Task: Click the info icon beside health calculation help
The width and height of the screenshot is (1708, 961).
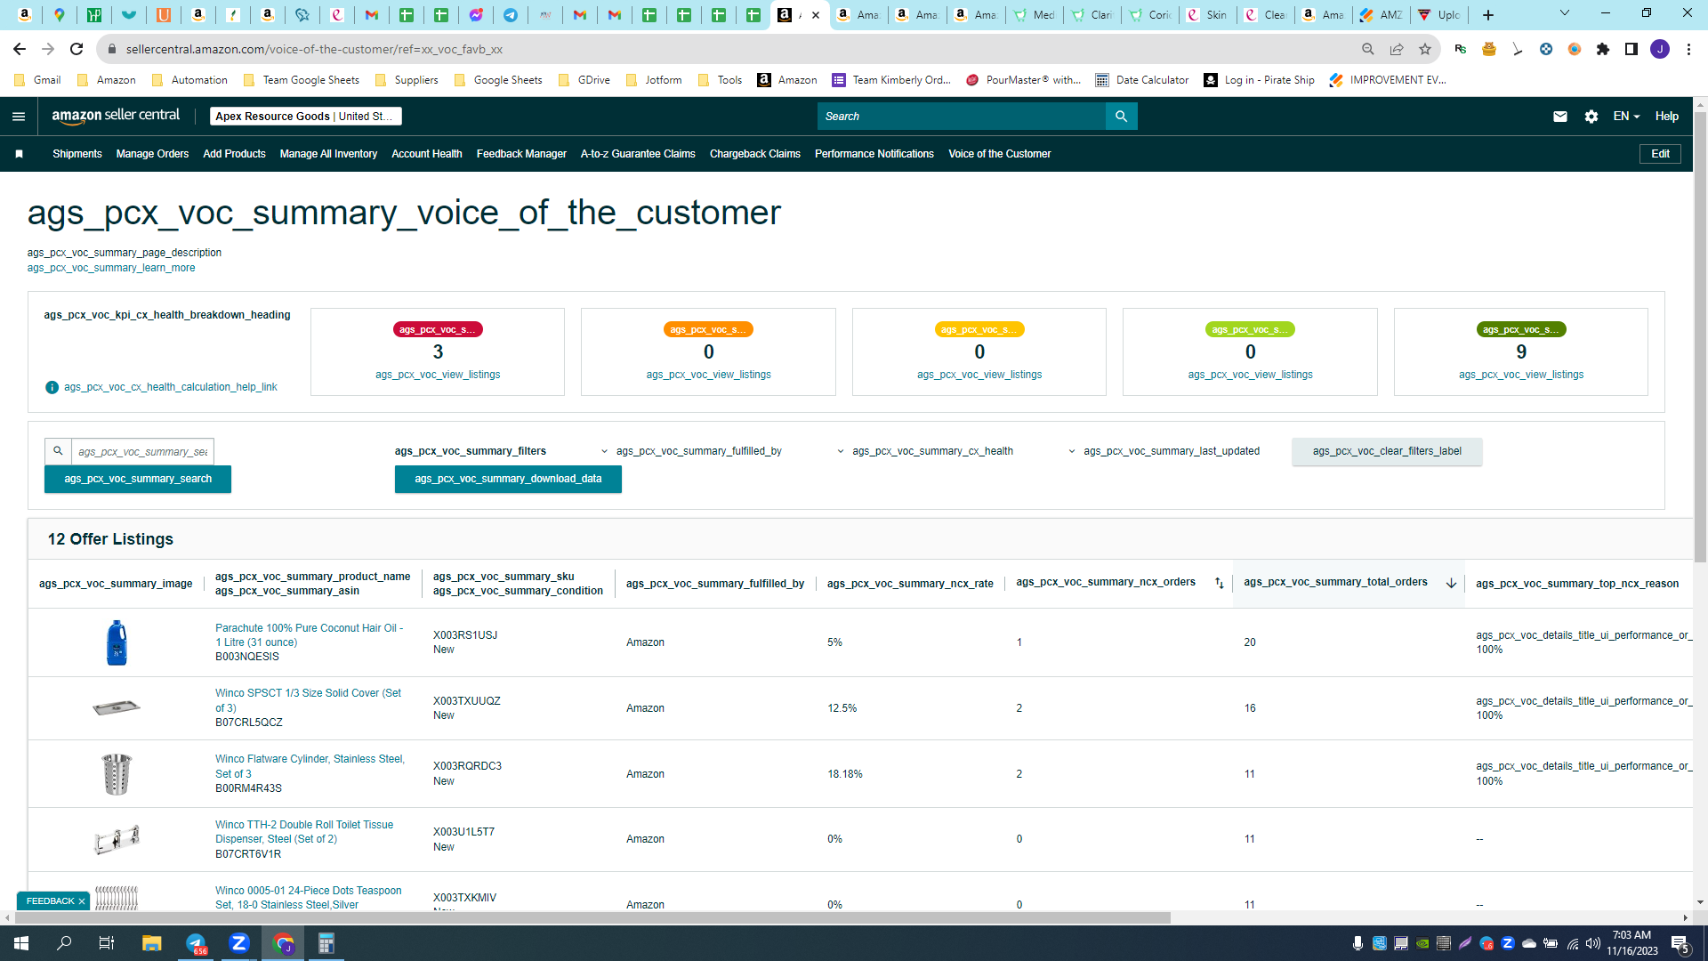Action: (x=52, y=387)
